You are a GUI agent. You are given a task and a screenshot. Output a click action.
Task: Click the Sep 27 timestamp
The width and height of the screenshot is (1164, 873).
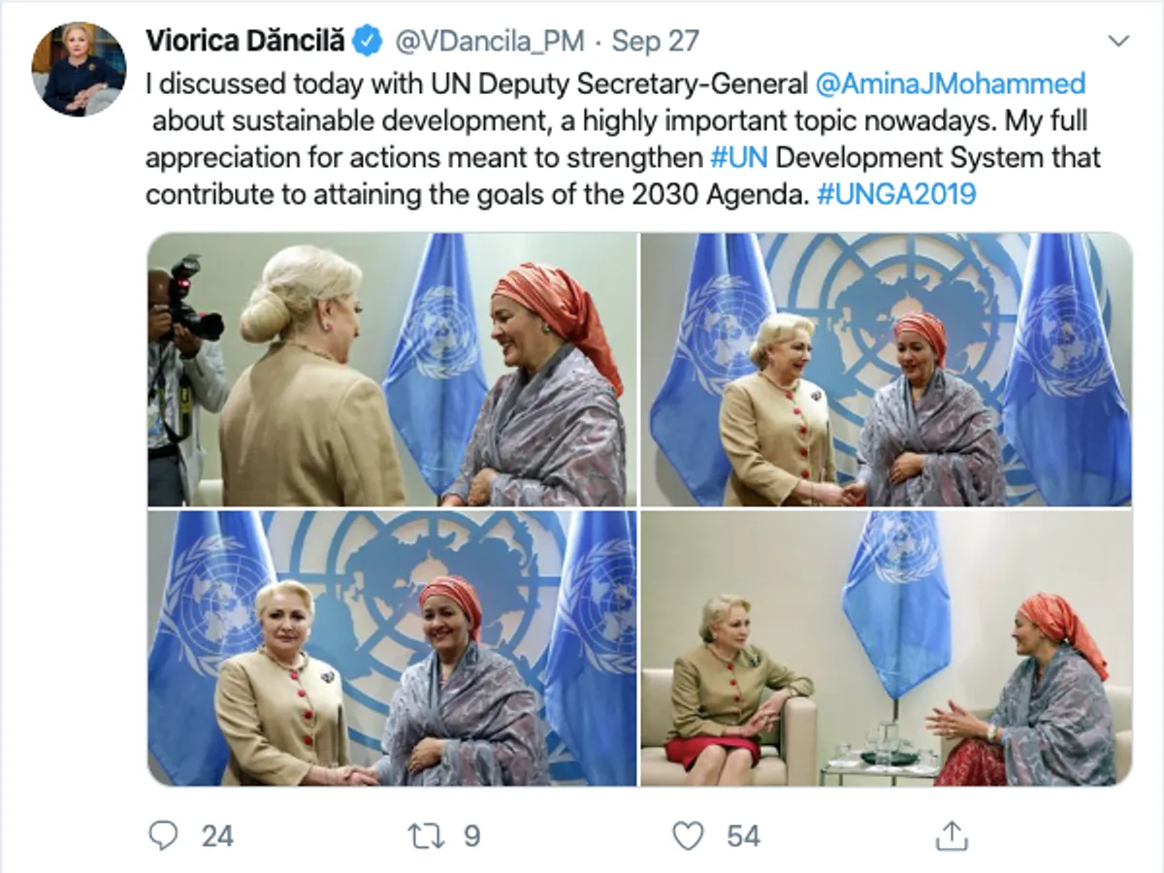655,42
